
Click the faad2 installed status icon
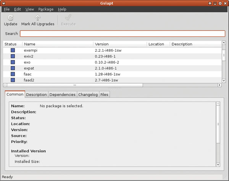(x=13, y=80)
